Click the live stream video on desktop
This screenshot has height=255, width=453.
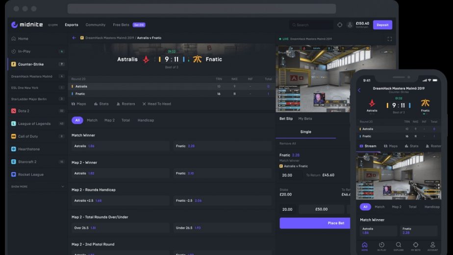coord(313,78)
